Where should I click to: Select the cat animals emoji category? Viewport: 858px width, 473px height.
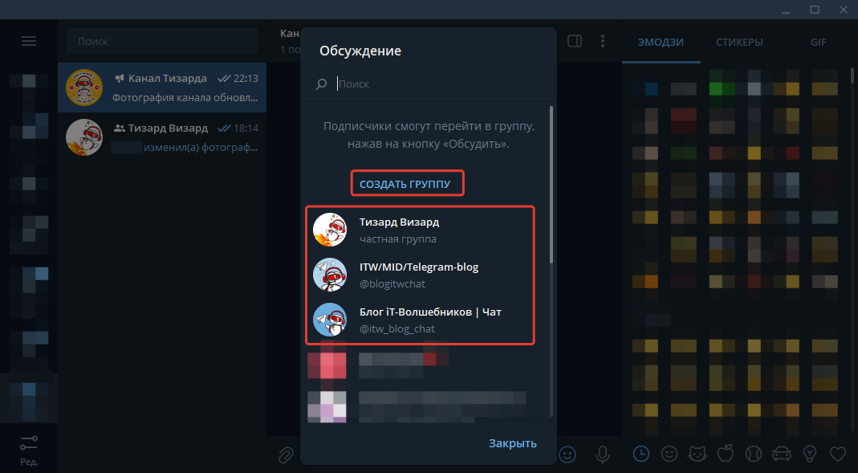697,453
